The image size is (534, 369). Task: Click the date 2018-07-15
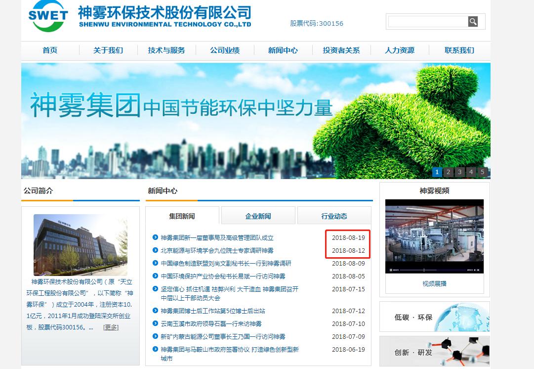[348, 289]
